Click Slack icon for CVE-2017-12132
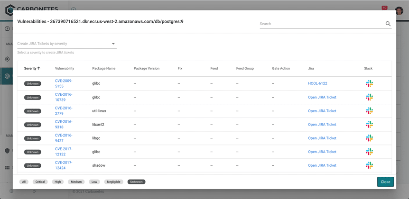409x199 pixels. coord(369,152)
